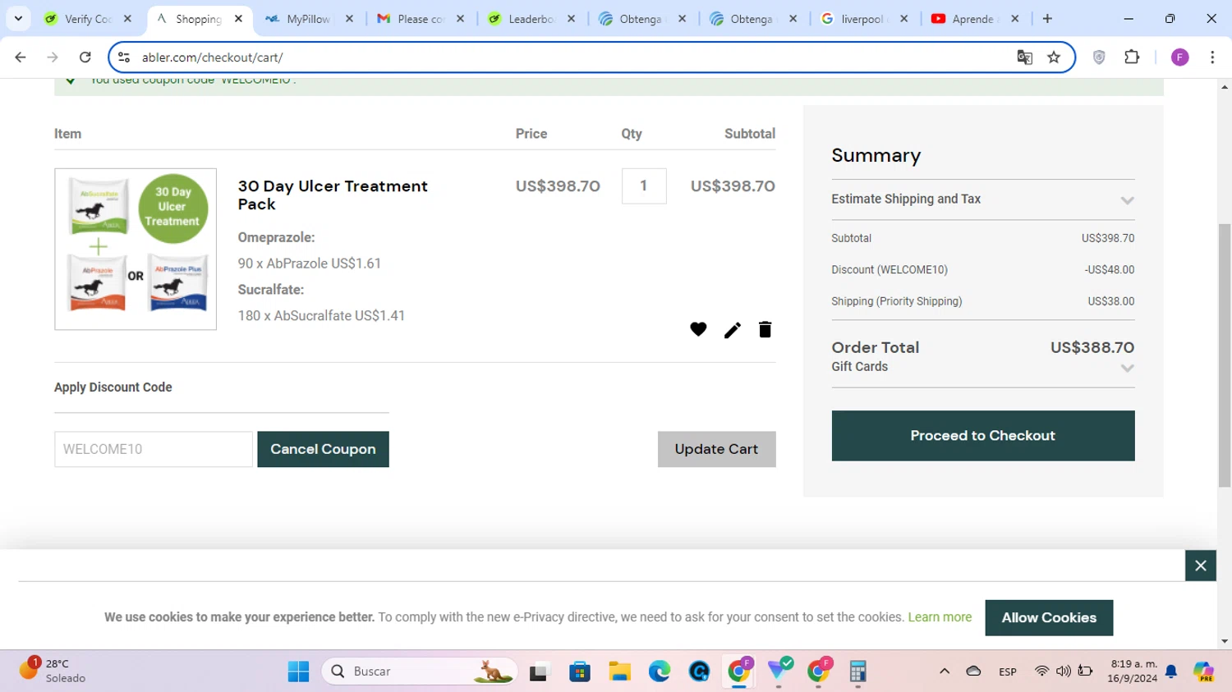
Task: Click the product thumbnail image
Action: (x=136, y=250)
